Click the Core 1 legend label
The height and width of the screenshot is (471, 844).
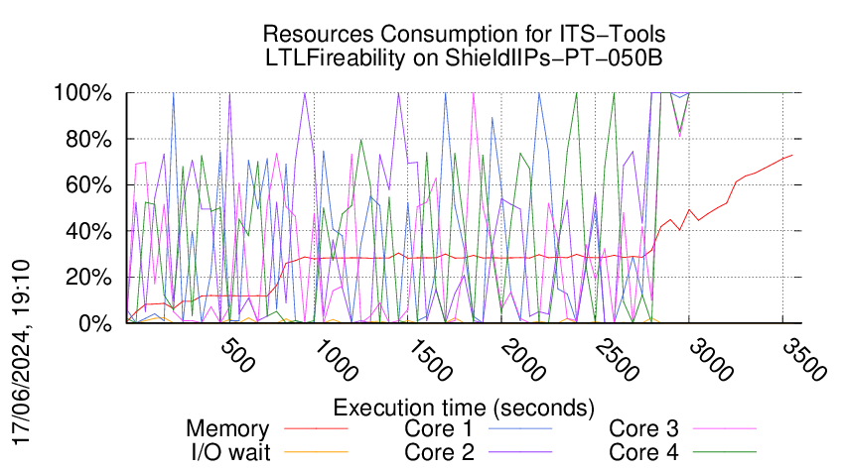(439, 429)
